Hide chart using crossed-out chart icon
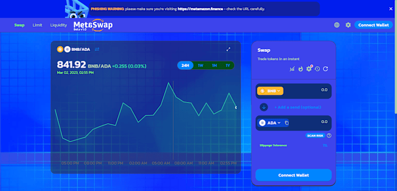 coord(292,69)
